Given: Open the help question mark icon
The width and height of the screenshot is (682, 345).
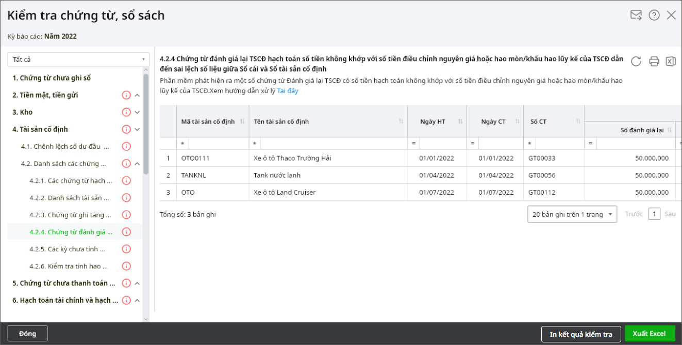Looking at the screenshot, I should pyautogui.click(x=654, y=15).
